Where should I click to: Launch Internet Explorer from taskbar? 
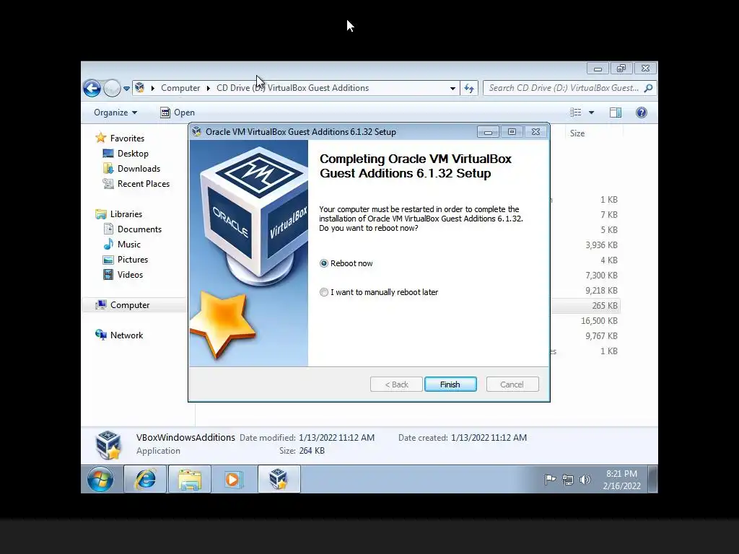coord(145,480)
